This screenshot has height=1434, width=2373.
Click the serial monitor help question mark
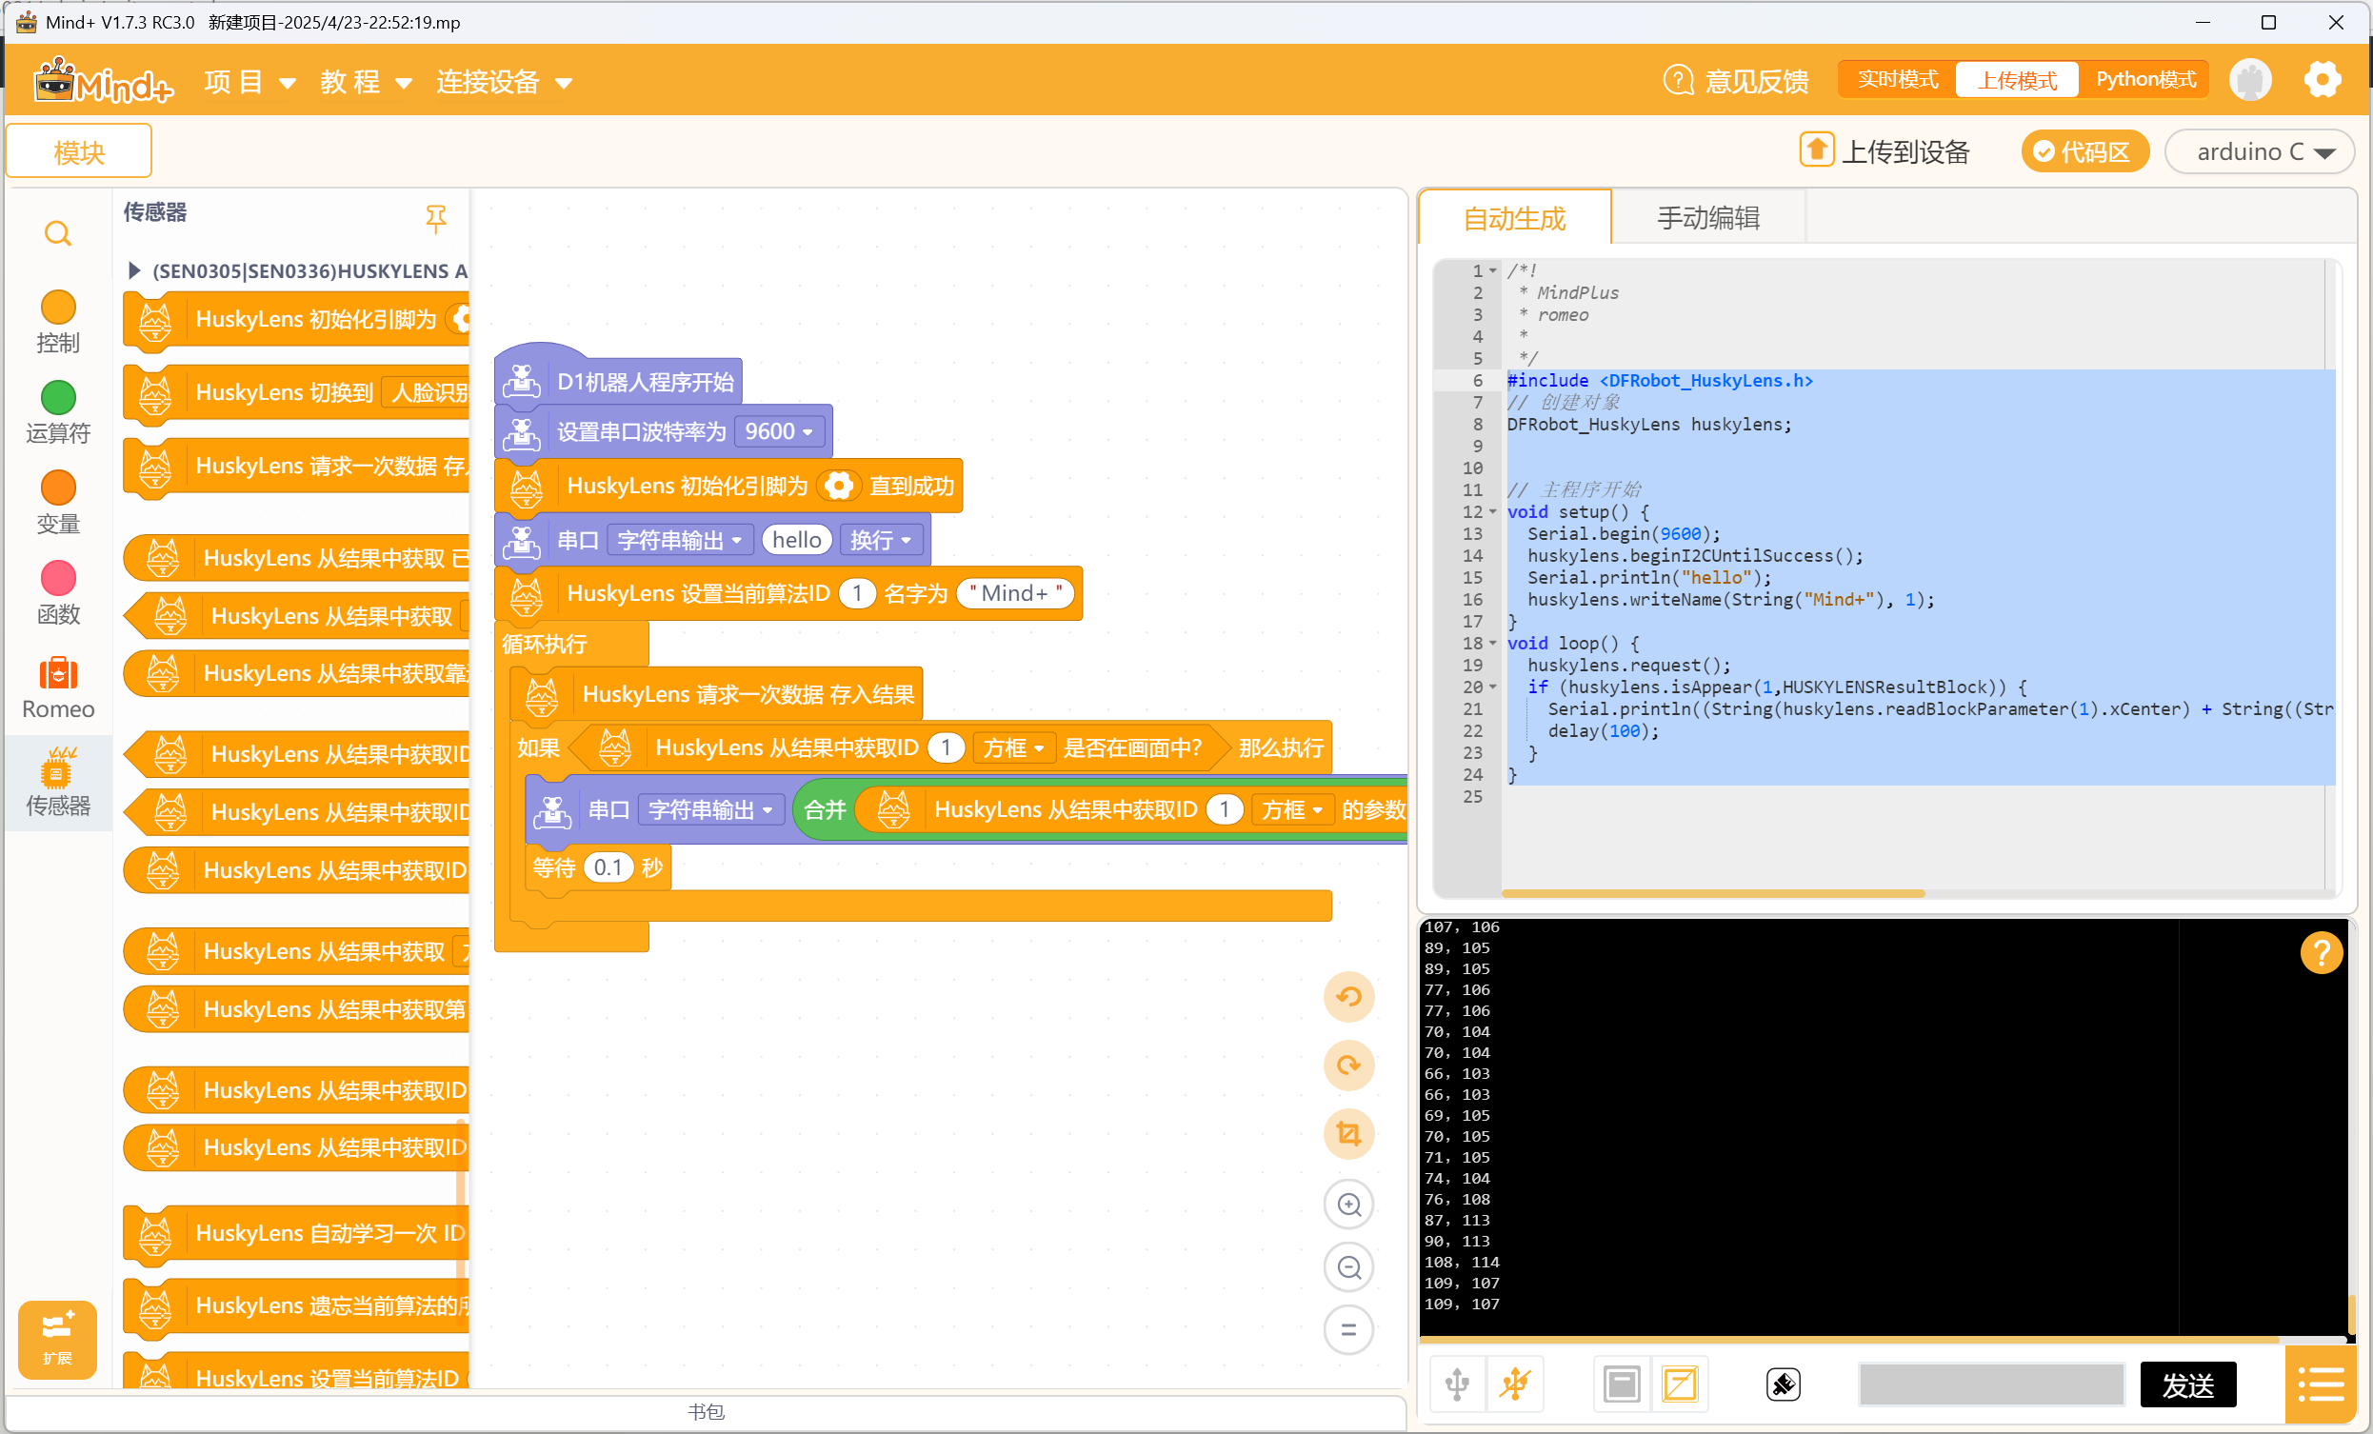pos(2321,952)
